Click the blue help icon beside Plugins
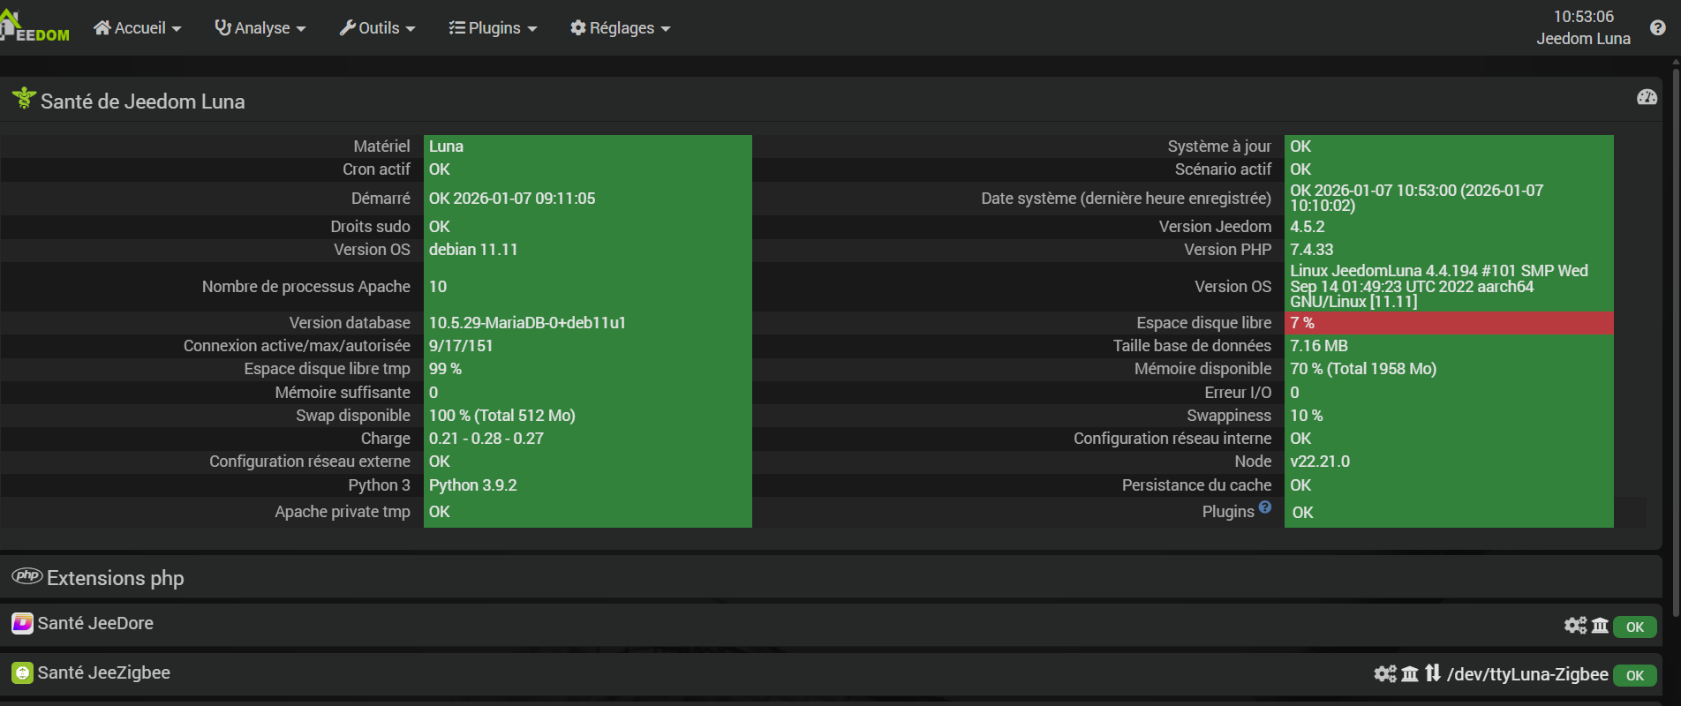The width and height of the screenshot is (1681, 706). point(1265,507)
